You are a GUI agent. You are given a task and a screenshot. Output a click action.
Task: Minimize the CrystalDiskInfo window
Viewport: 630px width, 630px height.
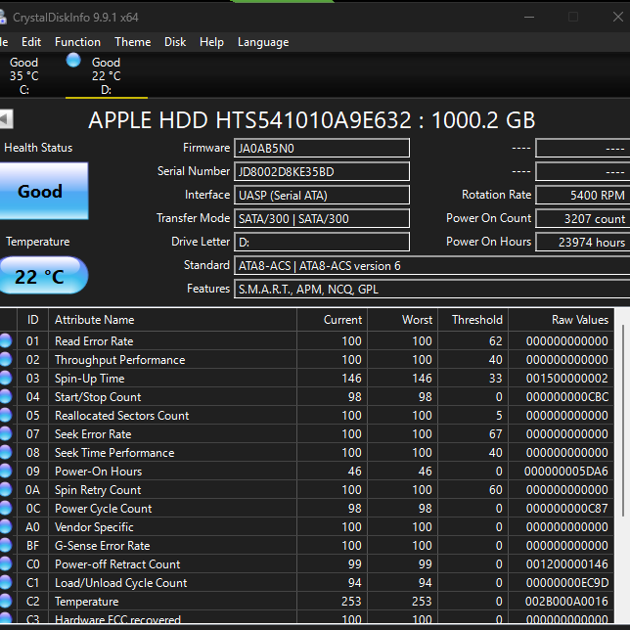coord(529,17)
